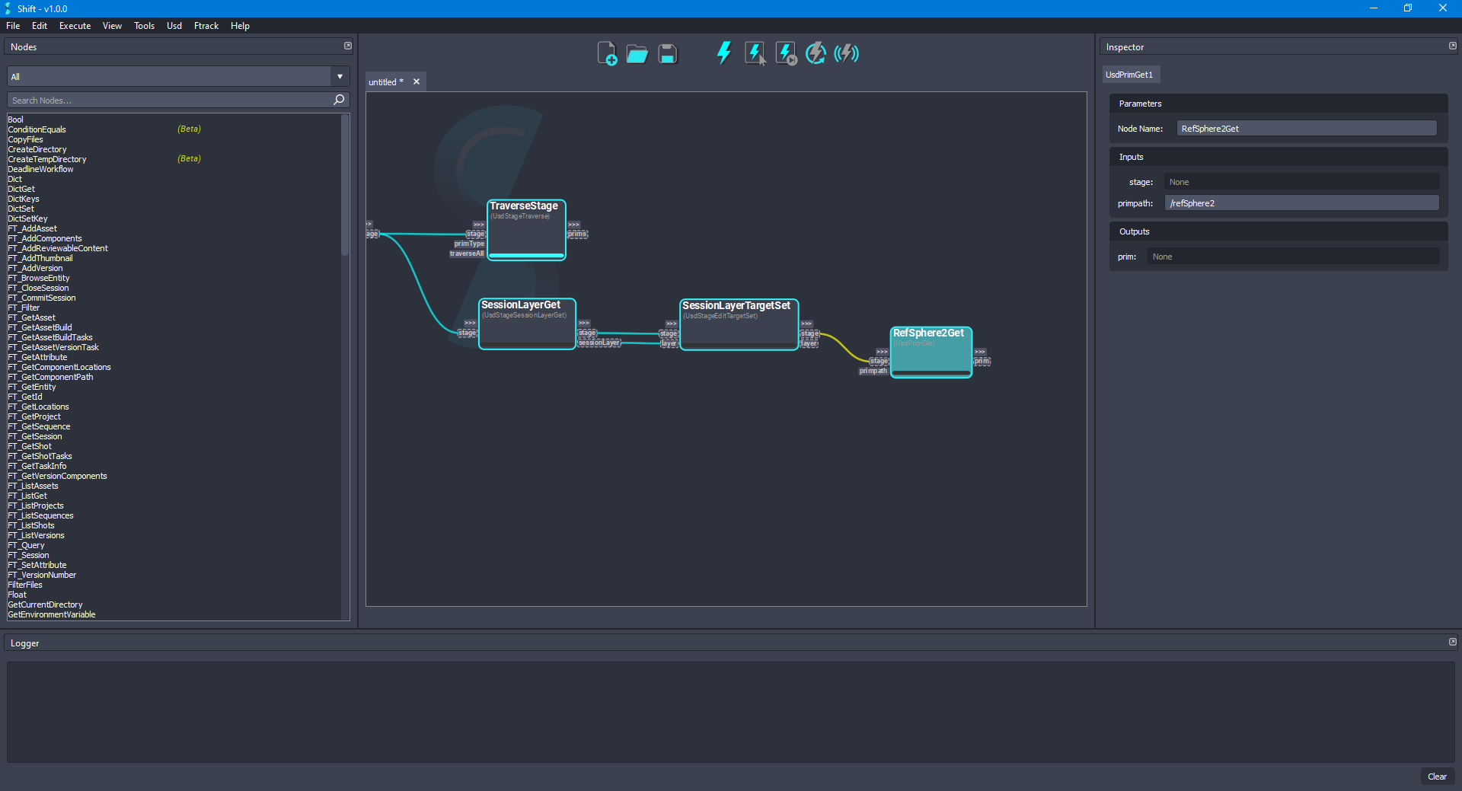The image size is (1462, 791).
Task: Enable live execution signal
Action: pyautogui.click(x=845, y=53)
